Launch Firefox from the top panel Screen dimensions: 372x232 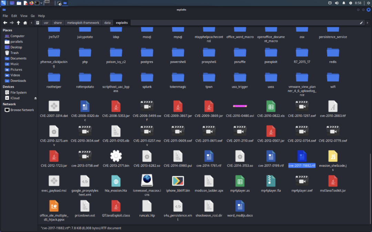click(x=31, y=3)
